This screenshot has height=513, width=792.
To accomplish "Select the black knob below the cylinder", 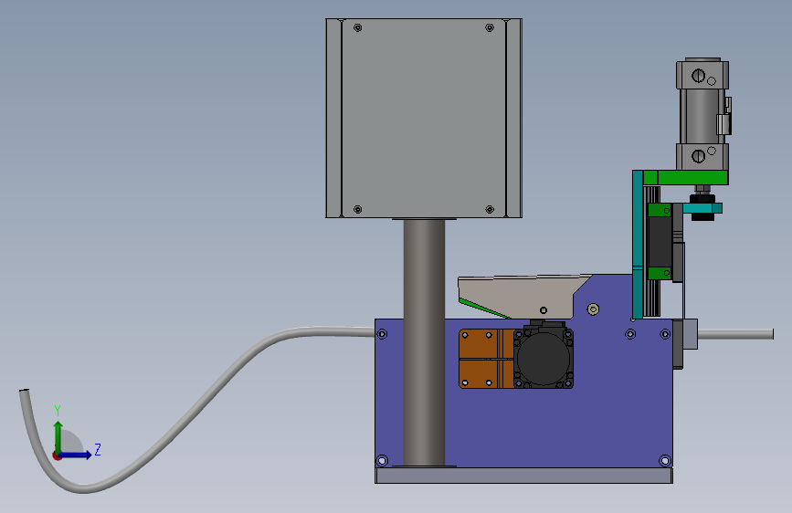I will tap(702, 216).
